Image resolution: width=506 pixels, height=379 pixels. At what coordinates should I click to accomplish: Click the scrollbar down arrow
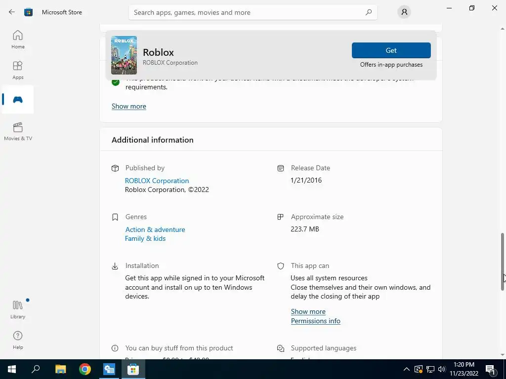click(503, 355)
